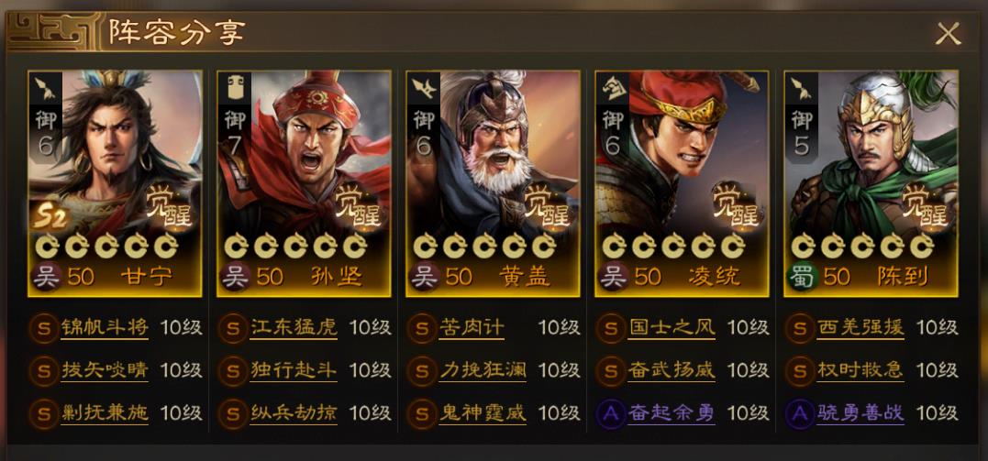Click the S rank icon beside 锦帆斗将
The height and width of the screenshot is (461, 988).
click(x=43, y=328)
